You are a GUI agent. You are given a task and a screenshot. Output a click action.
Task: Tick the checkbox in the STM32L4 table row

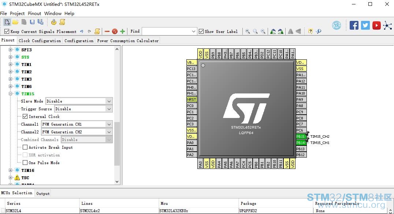click(3, 211)
